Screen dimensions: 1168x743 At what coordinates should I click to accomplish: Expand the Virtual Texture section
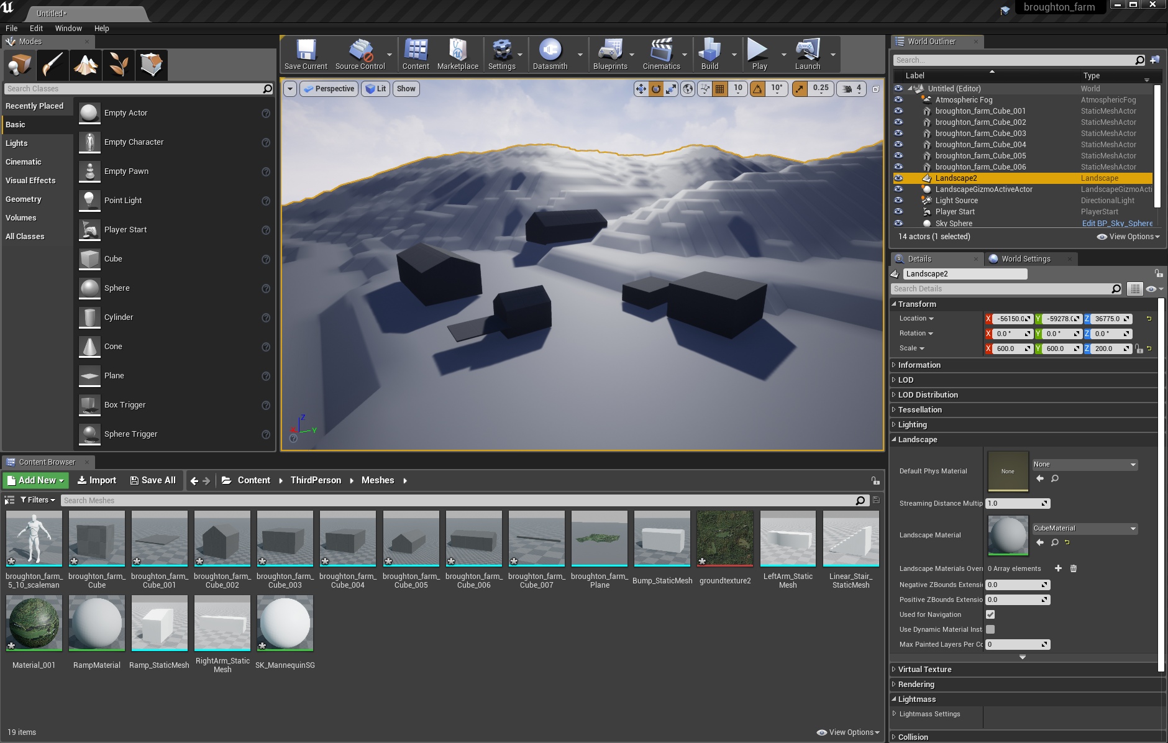[894, 669]
